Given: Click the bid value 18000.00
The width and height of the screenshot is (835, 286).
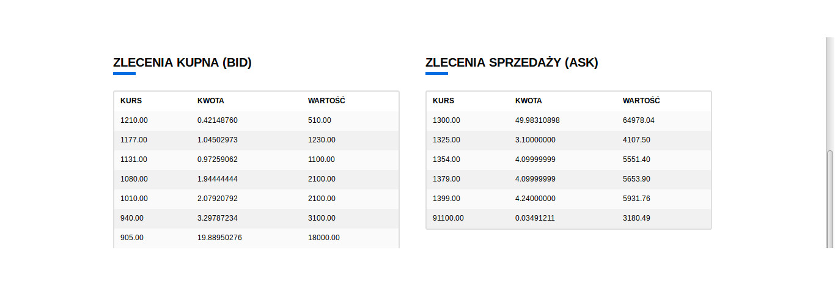Looking at the screenshot, I should coord(324,238).
